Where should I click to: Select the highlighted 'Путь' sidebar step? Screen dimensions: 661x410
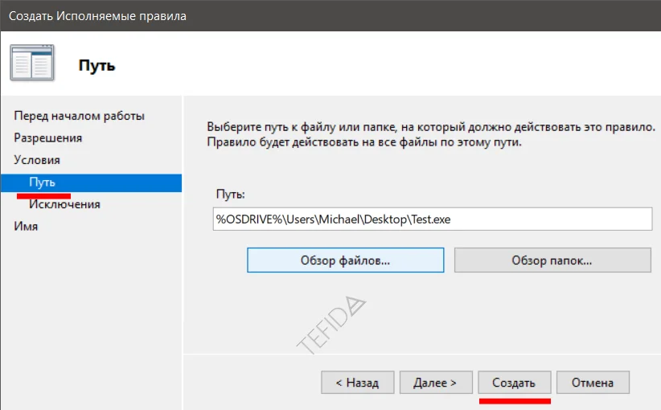pos(42,182)
